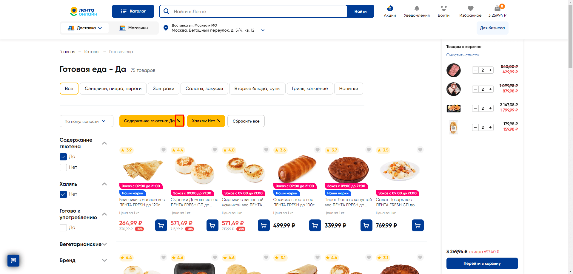Switch to the Завтраки category tab
The width and height of the screenshot is (573, 274).
(x=163, y=88)
